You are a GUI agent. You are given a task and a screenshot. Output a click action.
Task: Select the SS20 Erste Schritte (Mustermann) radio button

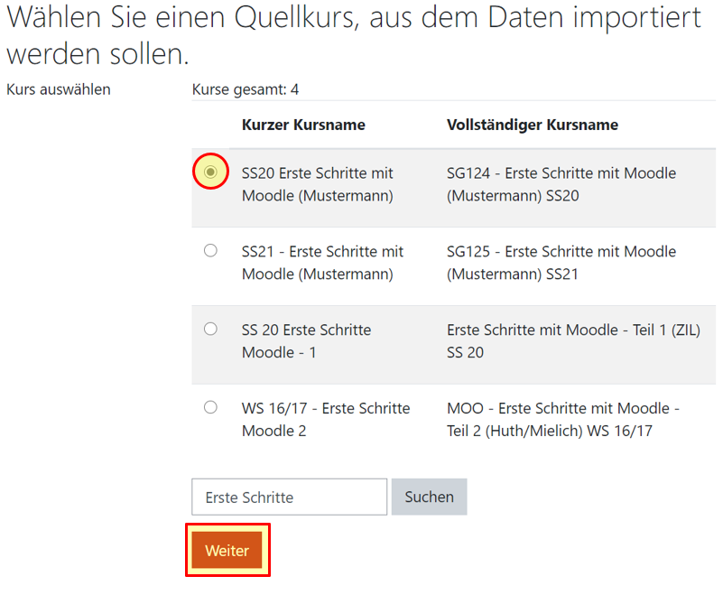click(x=210, y=172)
